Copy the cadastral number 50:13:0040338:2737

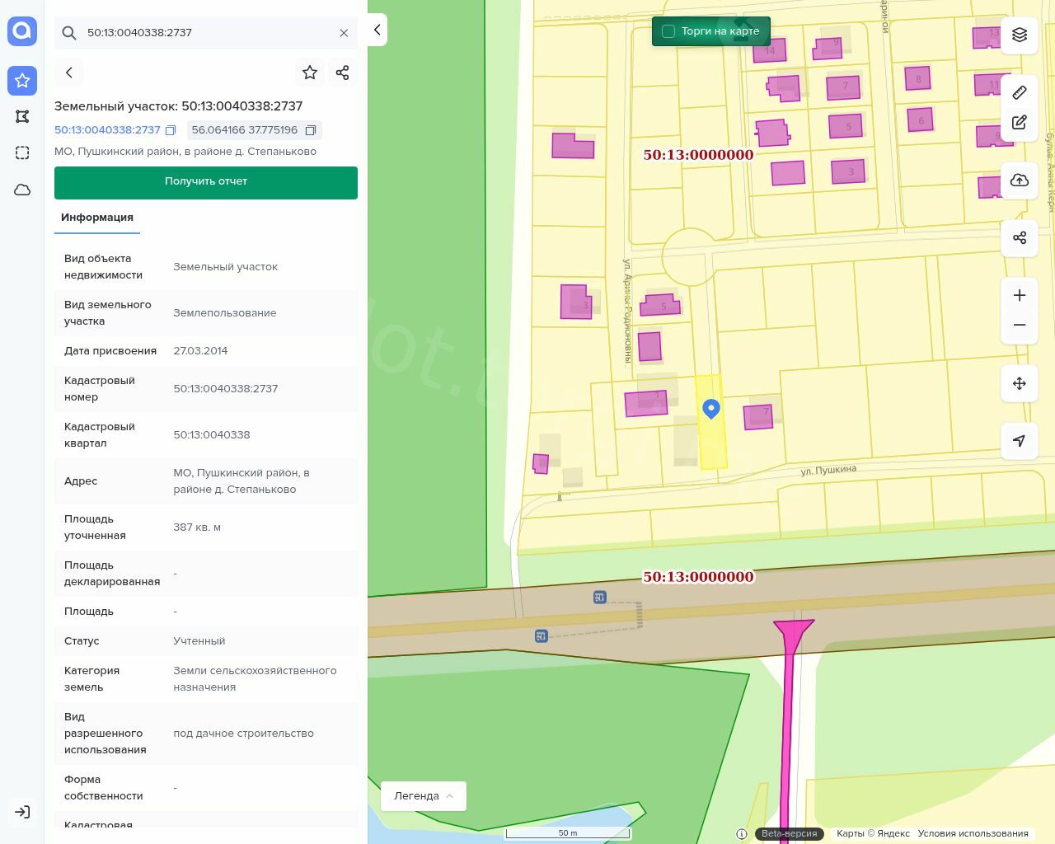(x=171, y=130)
